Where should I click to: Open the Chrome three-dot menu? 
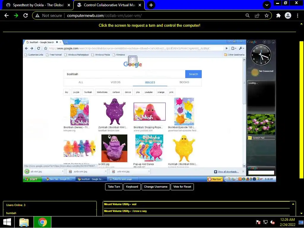tap(297, 15)
